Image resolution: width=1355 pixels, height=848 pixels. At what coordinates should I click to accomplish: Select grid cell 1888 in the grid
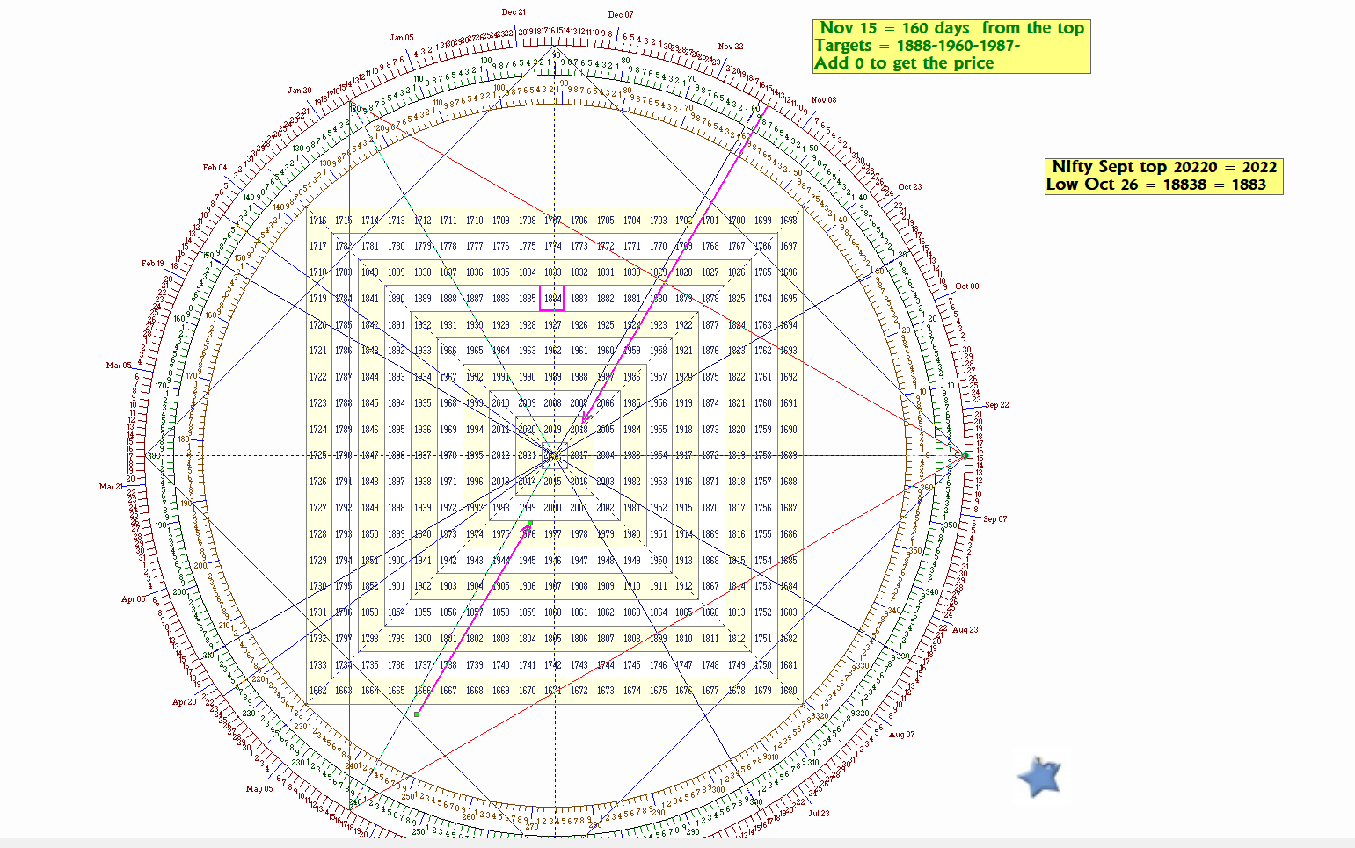click(448, 299)
